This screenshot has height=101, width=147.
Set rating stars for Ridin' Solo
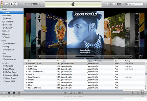pyautogui.click(x=129, y=66)
